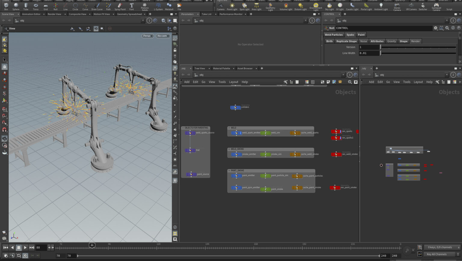Click the Key All Channels button
Image resolution: width=462 pixels, height=261 pixels.
tap(437, 254)
